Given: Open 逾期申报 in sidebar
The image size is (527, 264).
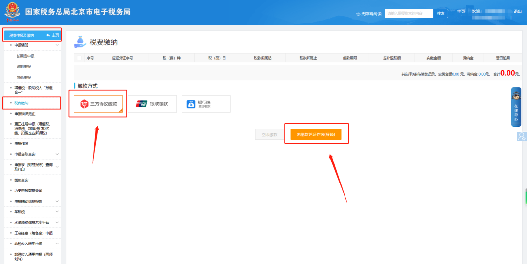Looking at the screenshot, I should click(24, 66).
